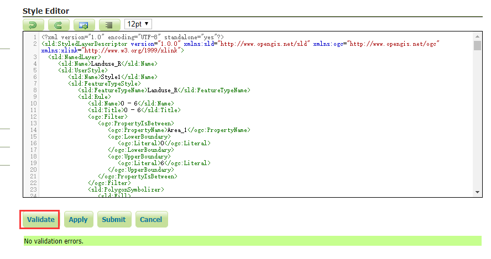Click the opening '<ogc:UpperBoundary>' tag
Screen dimensions: 491x259
click(139, 157)
